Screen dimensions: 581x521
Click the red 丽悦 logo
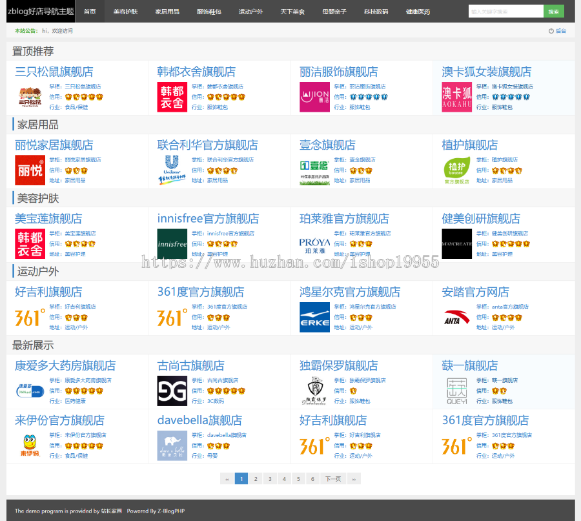tap(30, 170)
